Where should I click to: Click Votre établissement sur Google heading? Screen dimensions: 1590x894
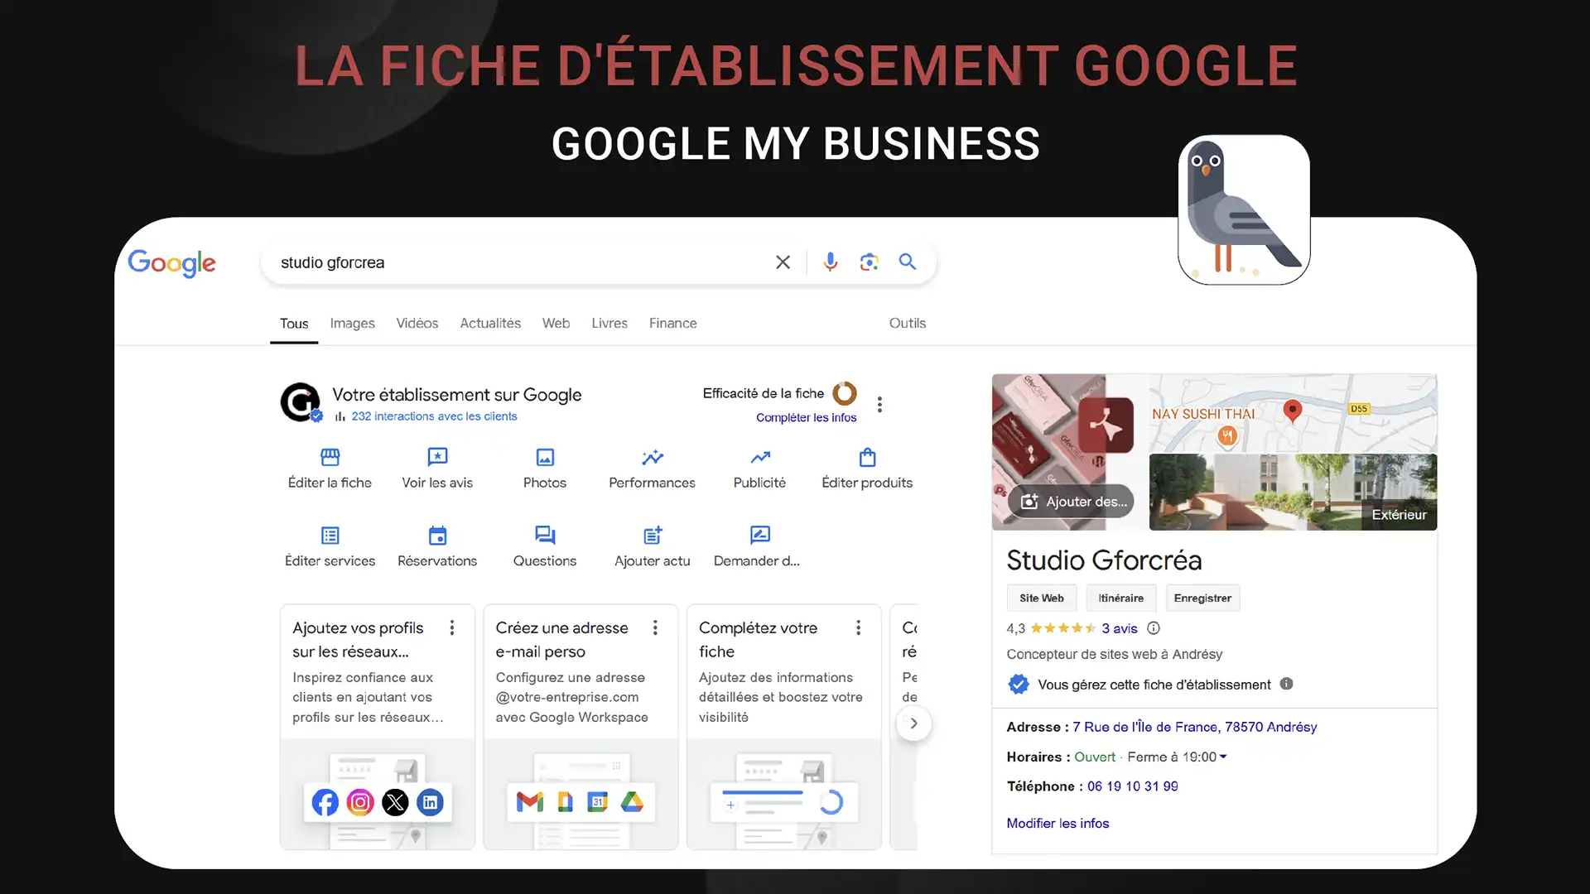(457, 395)
